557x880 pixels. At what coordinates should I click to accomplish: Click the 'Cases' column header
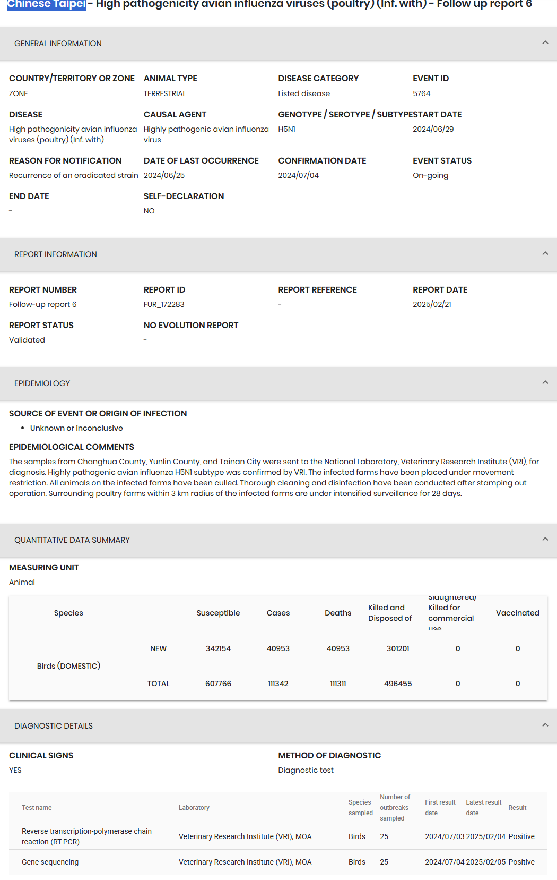278,613
